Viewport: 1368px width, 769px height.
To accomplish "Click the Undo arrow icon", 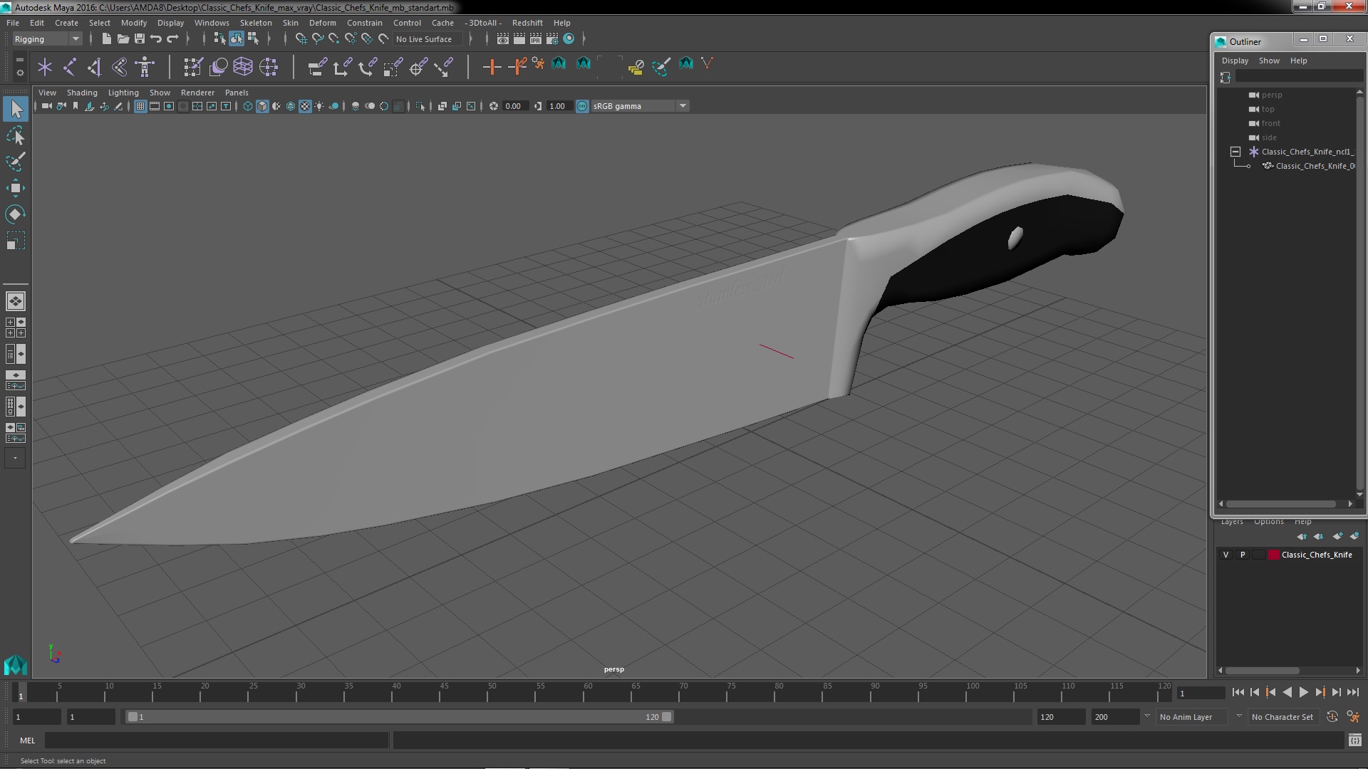I will pyautogui.click(x=156, y=39).
